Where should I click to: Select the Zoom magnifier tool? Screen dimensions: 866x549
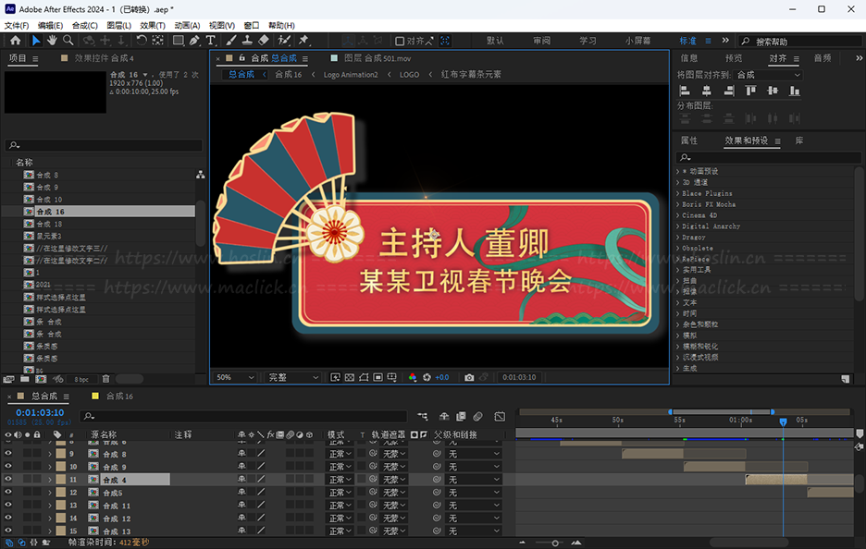click(x=69, y=41)
